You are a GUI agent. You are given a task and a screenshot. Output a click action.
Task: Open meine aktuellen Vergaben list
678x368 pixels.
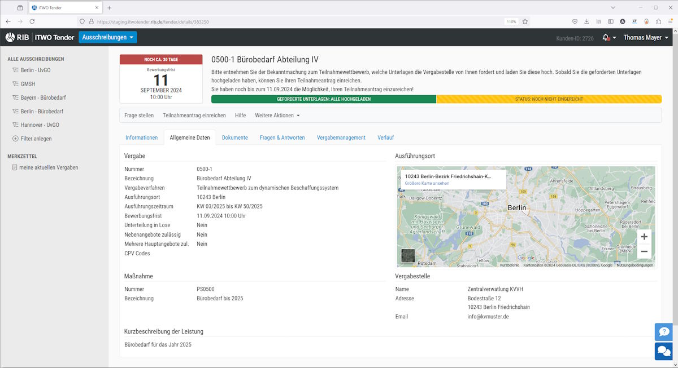click(49, 167)
